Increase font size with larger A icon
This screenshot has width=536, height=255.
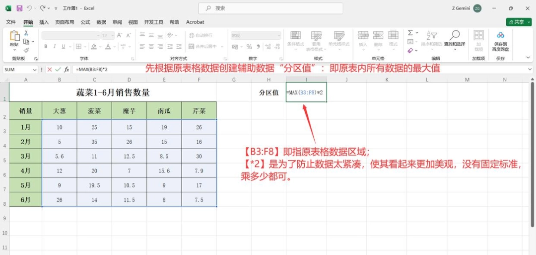tap(120, 35)
